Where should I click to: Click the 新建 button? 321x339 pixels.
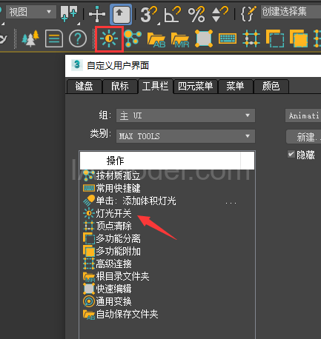pyautogui.click(x=304, y=137)
